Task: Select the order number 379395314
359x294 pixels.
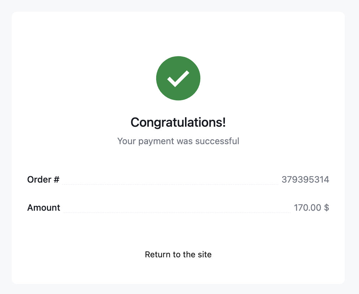Action: pyautogui.click(x=305, y=179)
